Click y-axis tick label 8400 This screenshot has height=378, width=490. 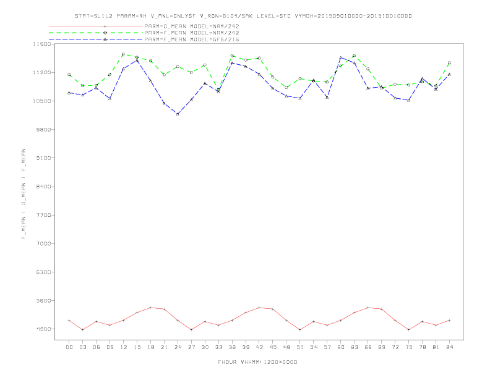click(43, 187)
